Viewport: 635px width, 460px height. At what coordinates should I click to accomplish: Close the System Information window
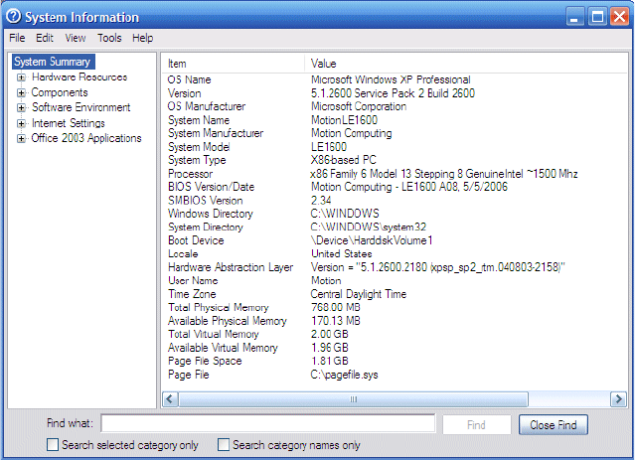620,17
